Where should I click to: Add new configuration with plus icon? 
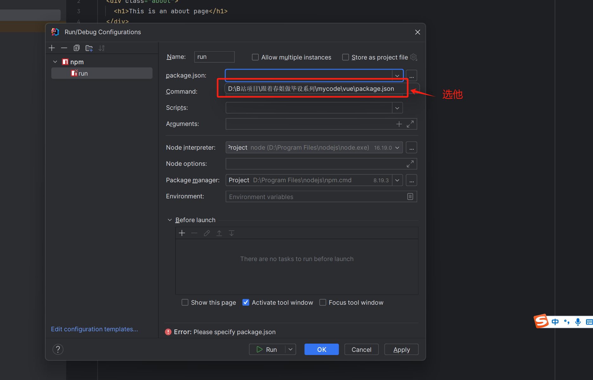[52, 48]
